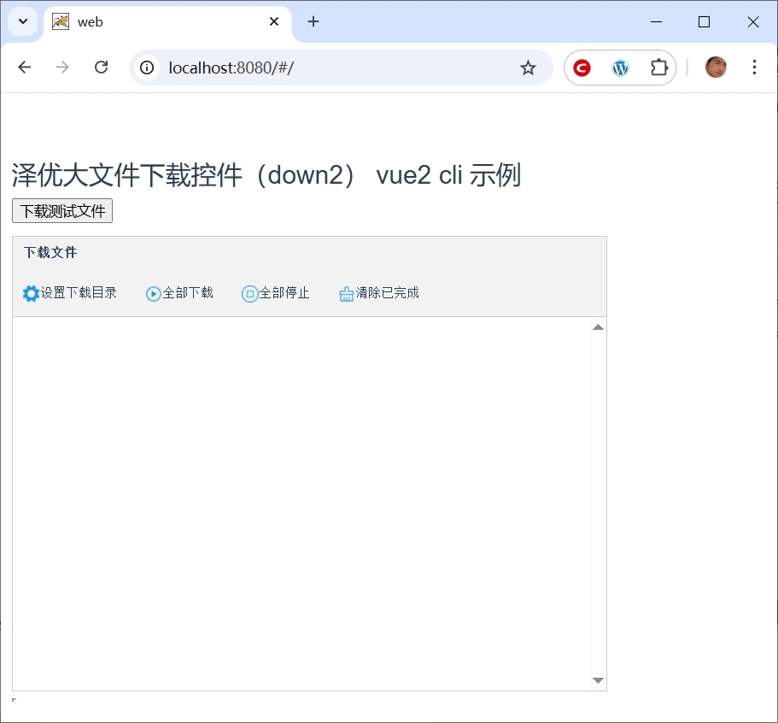
Task: Open the Extensions puzzle piece menu
Action: click(x=658, y=68)
